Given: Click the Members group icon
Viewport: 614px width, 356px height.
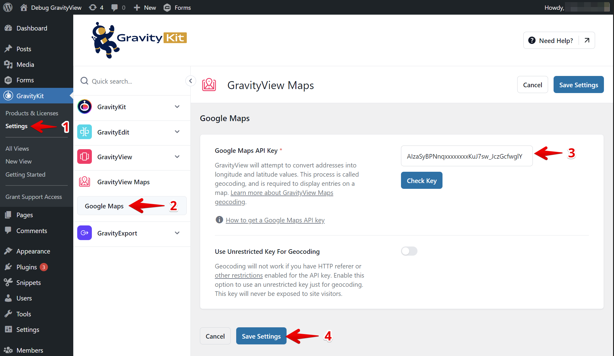Looking at the screenshot, I should coord(8,350).
